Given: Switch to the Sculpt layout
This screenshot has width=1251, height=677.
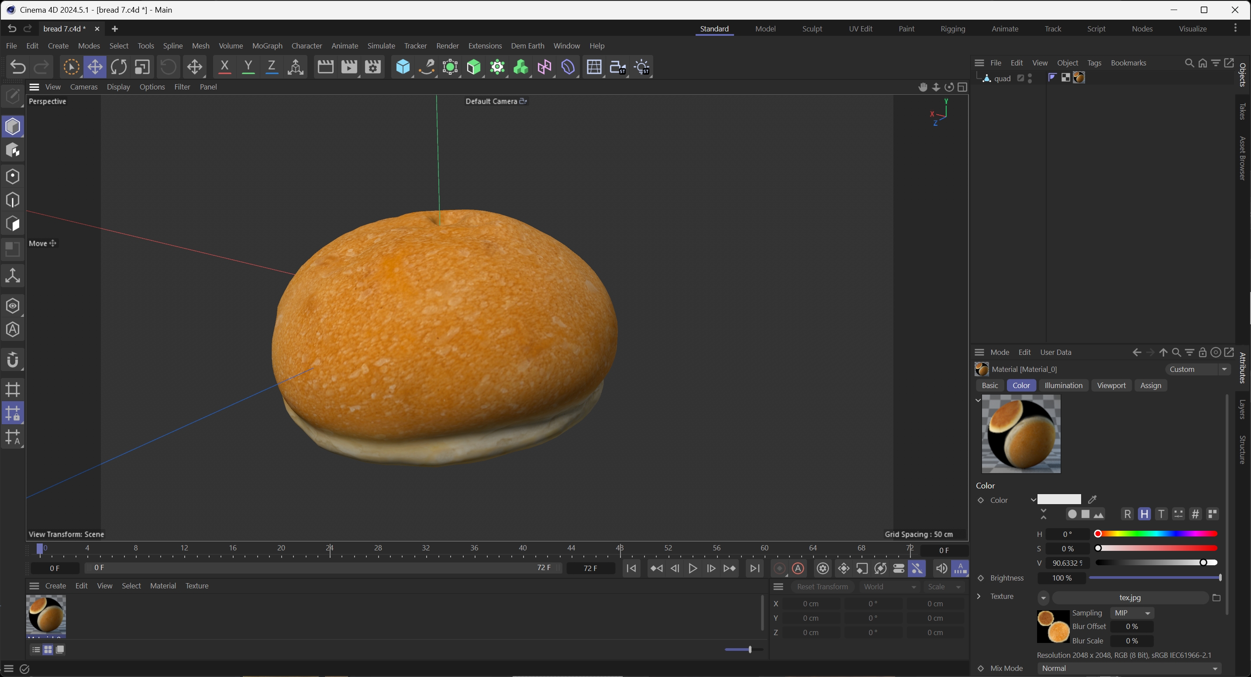Looking at the screenshot, I should [x=811, y=29].
